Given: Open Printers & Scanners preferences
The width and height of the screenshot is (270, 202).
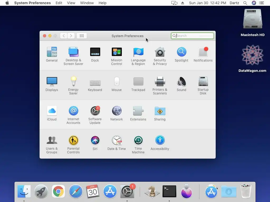Looking at the screenshot, I should click(160, 85).
